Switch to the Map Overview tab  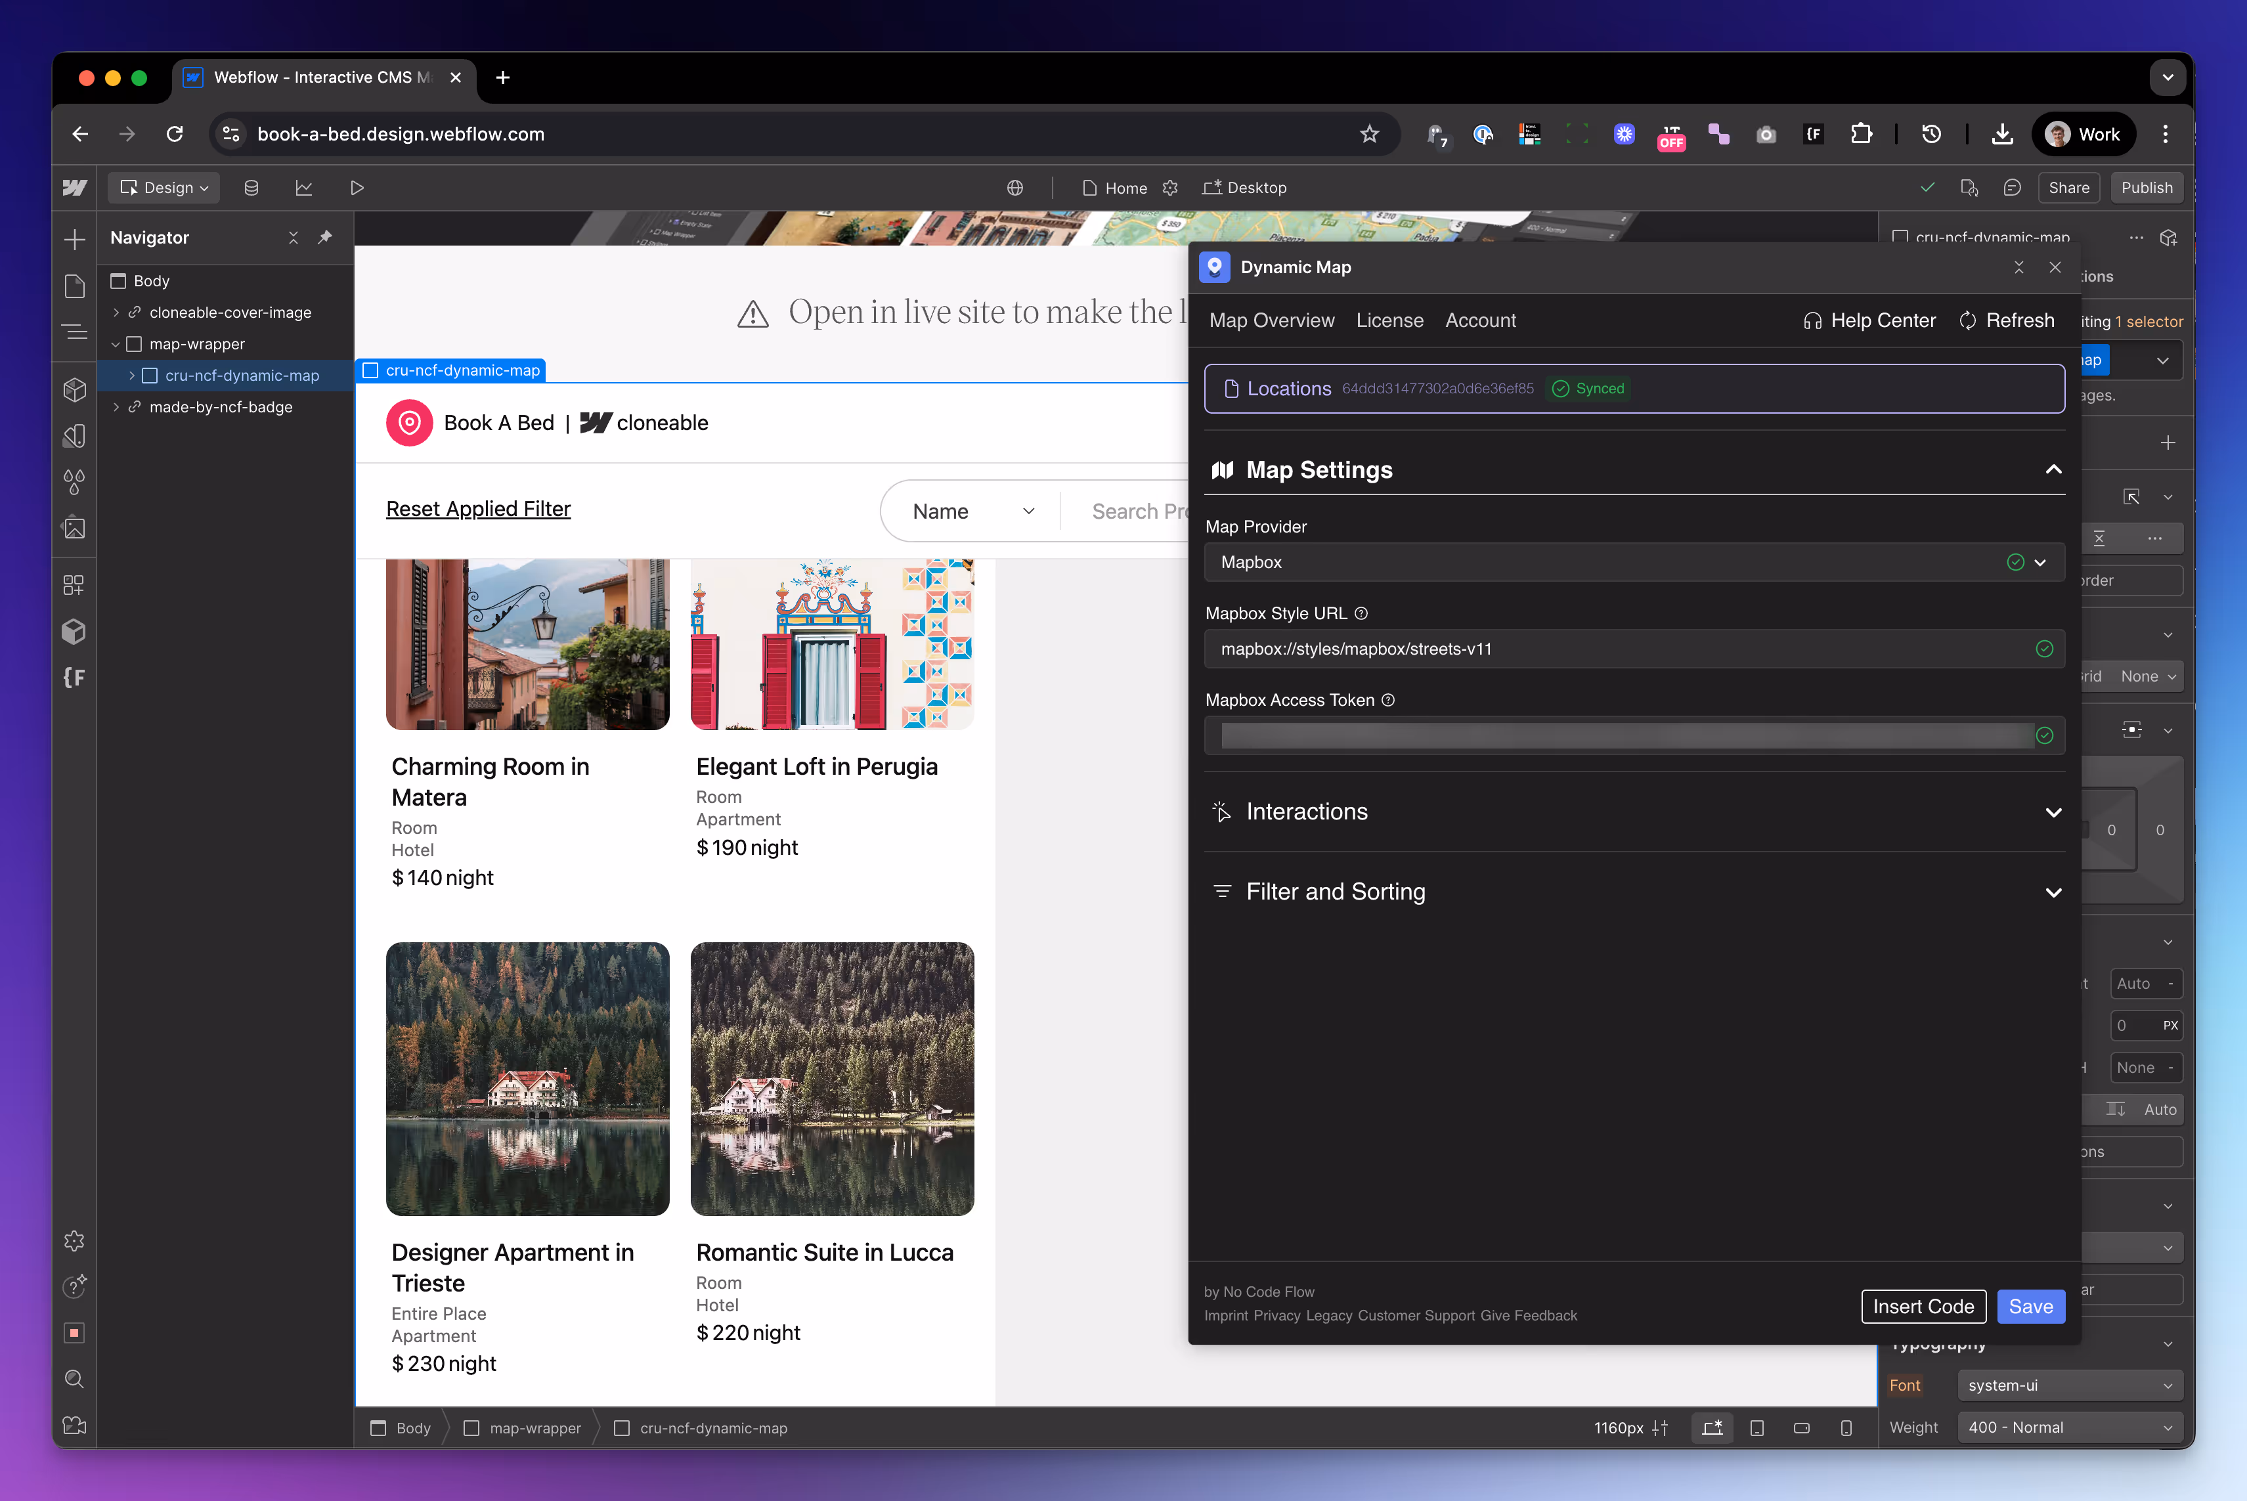(x=1271, y=320)
